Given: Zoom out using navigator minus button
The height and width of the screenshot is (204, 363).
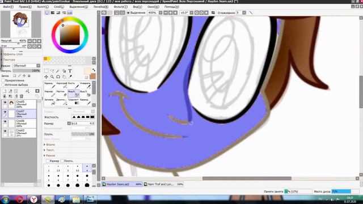Looking at the screenshot, I should tap(29, 41).
